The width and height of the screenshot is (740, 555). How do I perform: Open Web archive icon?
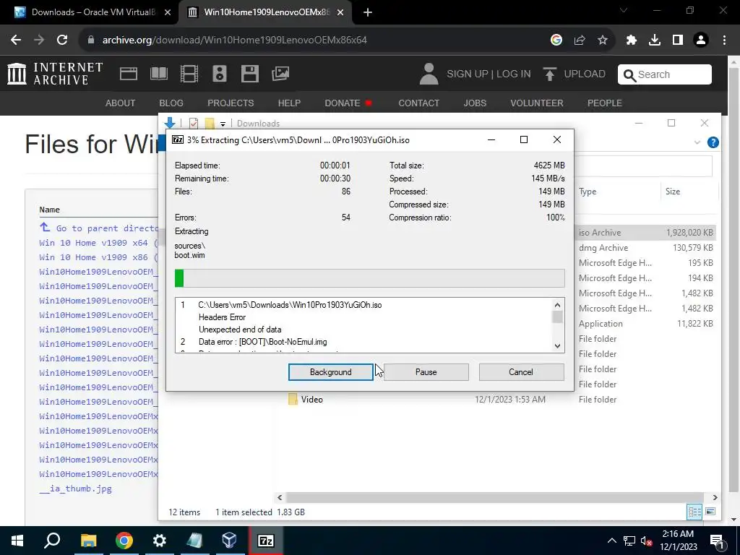129,74
